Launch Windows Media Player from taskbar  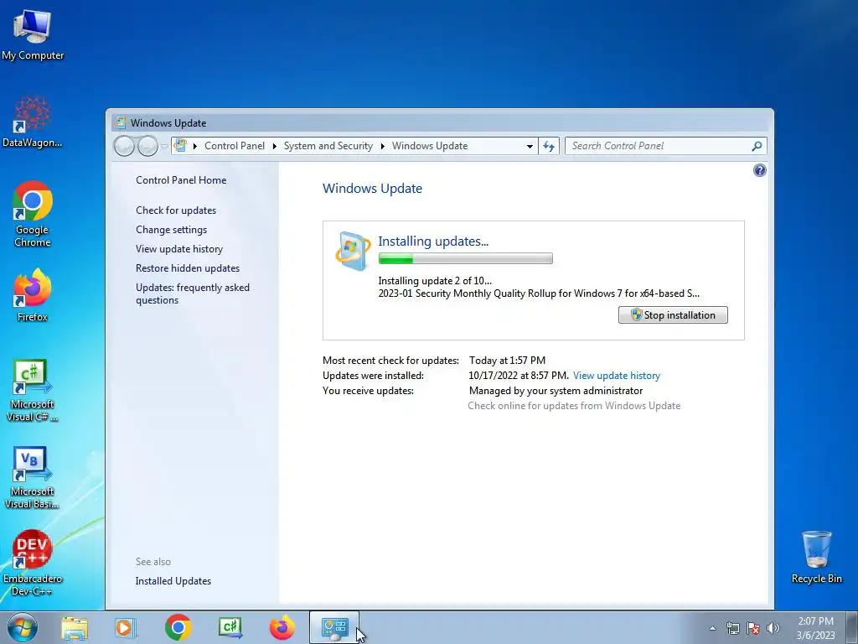pos(126,627)
